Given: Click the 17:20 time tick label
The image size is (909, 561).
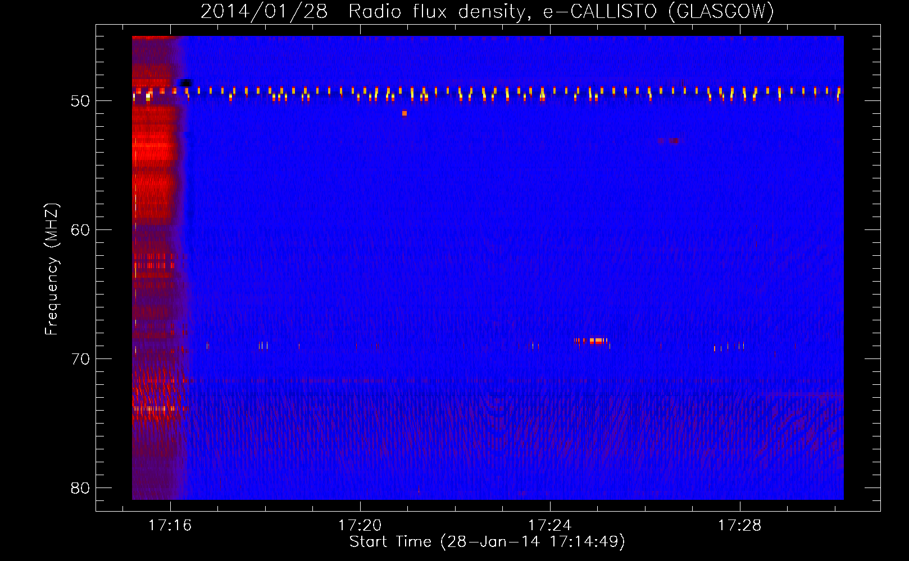Looking at the screenshot, I should (360, 526).
